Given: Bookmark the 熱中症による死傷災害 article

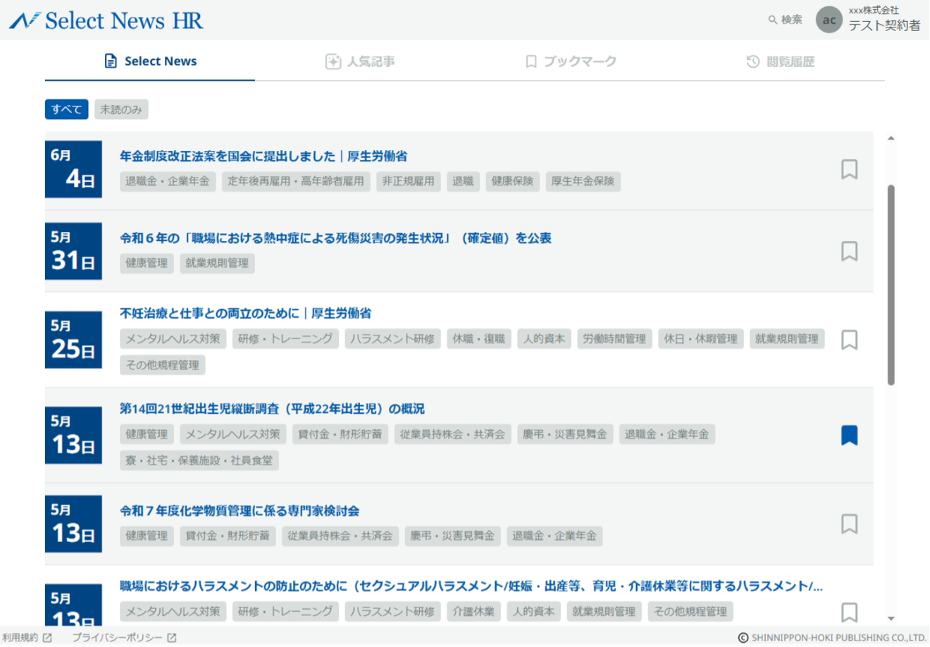Looking at the screenshot, I should point(850,251).
